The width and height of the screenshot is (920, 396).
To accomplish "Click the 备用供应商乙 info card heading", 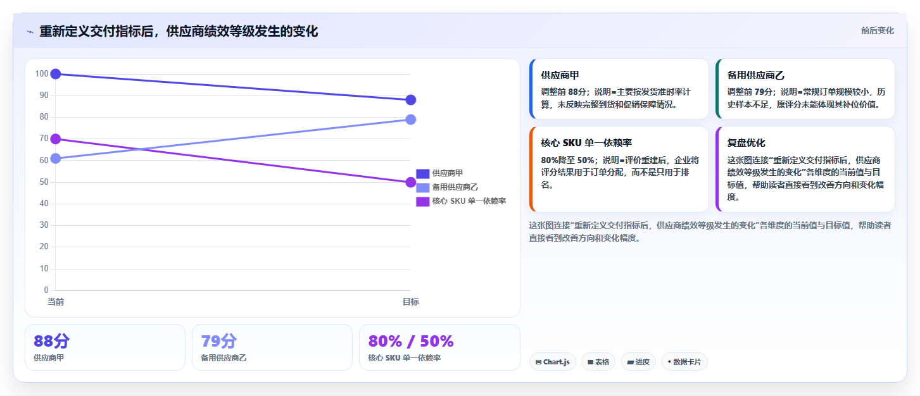I will (x=756, y=75).
